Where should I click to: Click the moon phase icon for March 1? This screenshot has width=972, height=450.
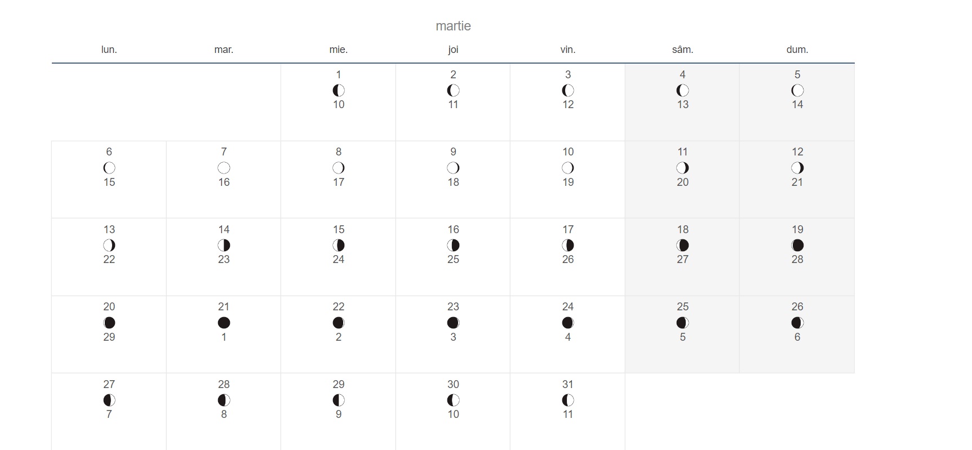click(339, 90)
